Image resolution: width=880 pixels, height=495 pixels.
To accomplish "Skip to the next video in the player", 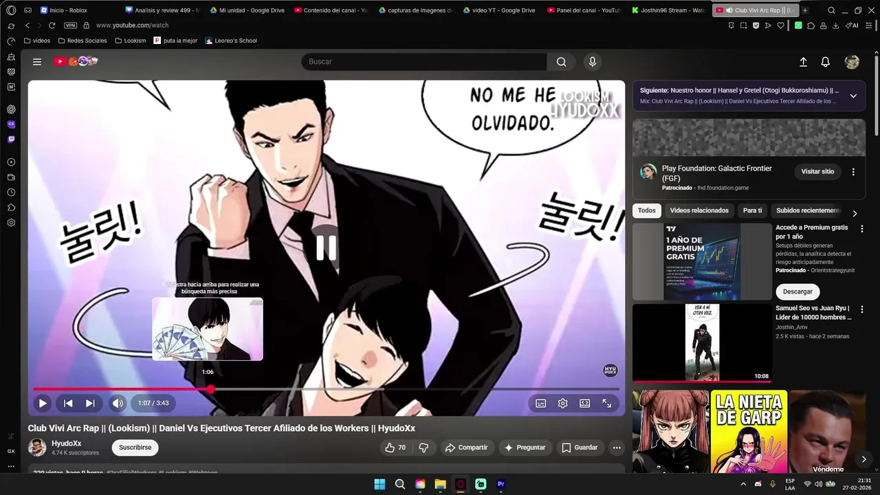I will (x=90, y=404).
